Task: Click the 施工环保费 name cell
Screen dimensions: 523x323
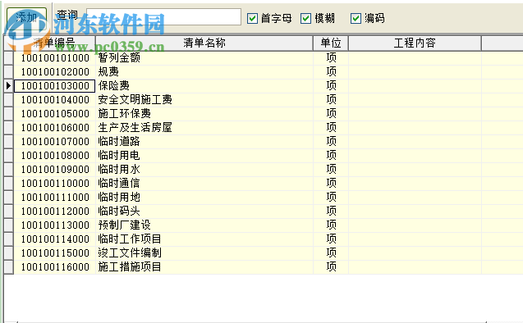Action: (x=204, y=114)
